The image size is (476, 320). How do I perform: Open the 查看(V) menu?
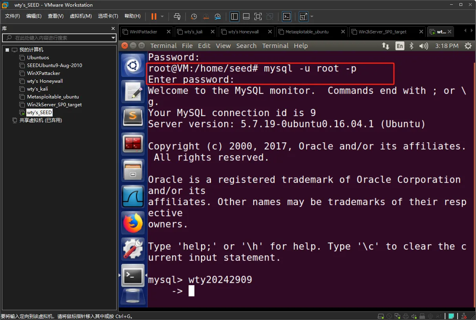point(56,16)
